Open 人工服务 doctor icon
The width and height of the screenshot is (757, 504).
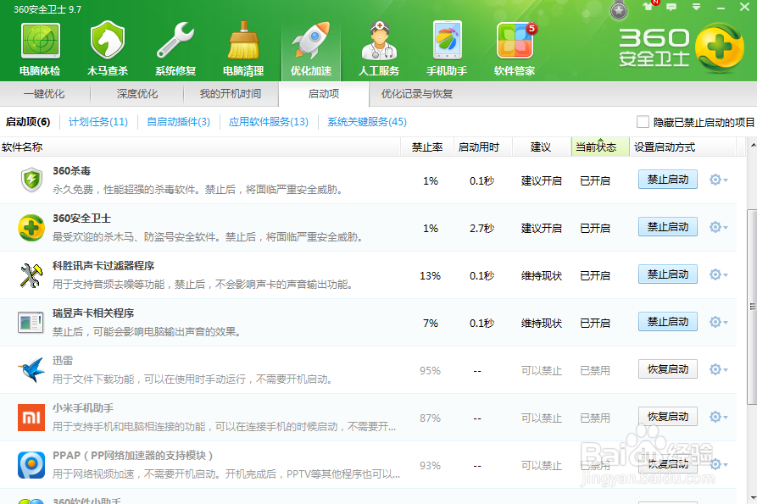[379, 40]
